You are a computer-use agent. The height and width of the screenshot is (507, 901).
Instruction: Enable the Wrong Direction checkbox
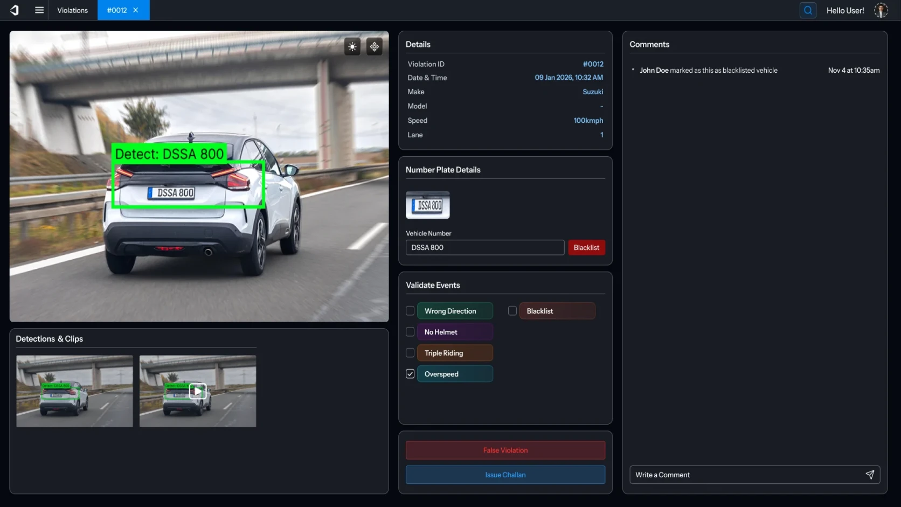pos(410,311)
